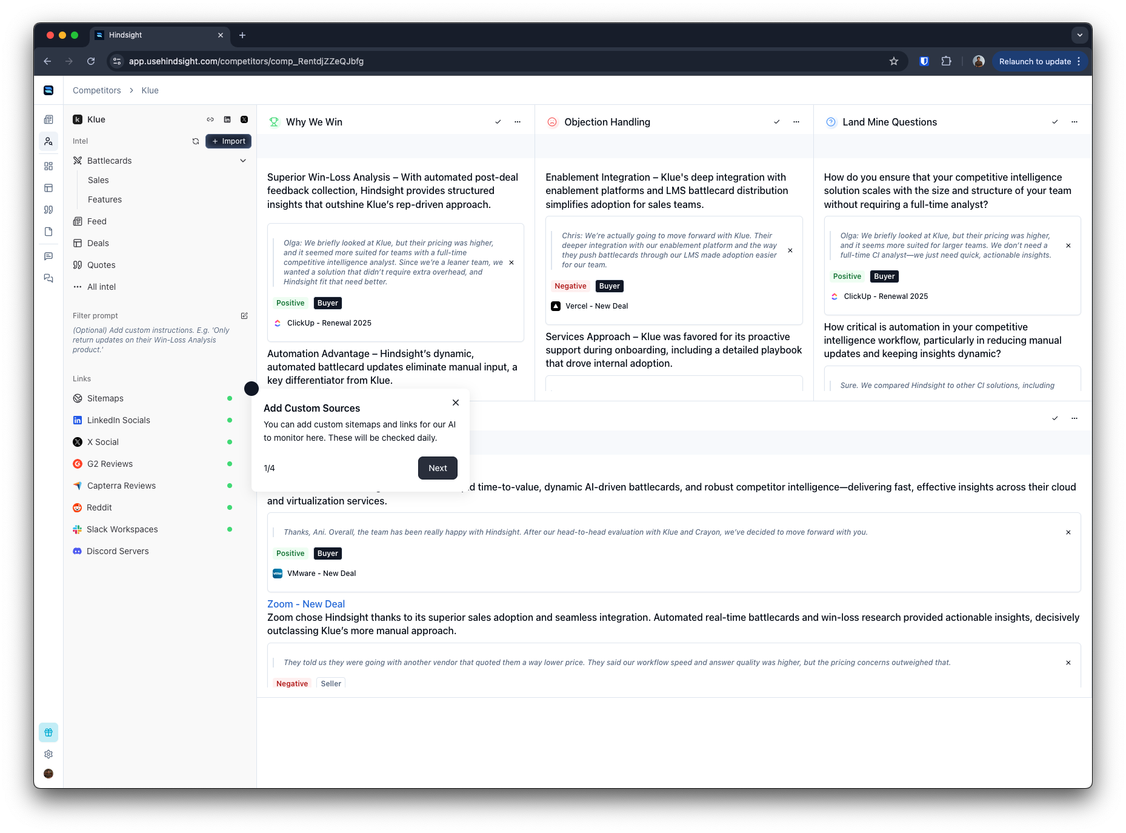Open Objection Handling more options menu
1126x833 pixels.
(796, 122)
